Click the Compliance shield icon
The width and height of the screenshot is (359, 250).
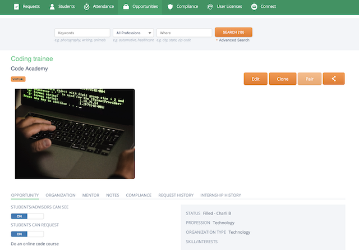170,7
